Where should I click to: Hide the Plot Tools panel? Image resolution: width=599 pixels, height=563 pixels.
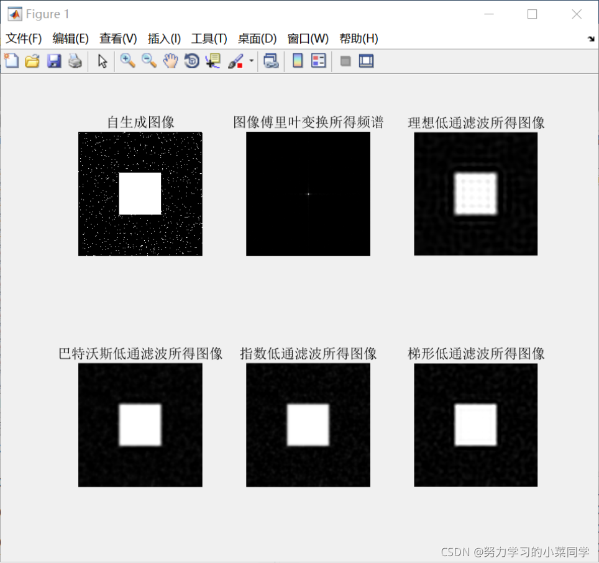click(x=345, y=61)
